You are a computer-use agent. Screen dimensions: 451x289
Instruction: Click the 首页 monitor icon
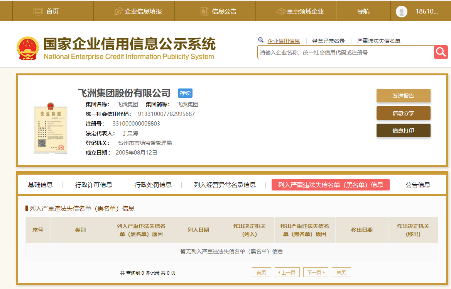38,11
